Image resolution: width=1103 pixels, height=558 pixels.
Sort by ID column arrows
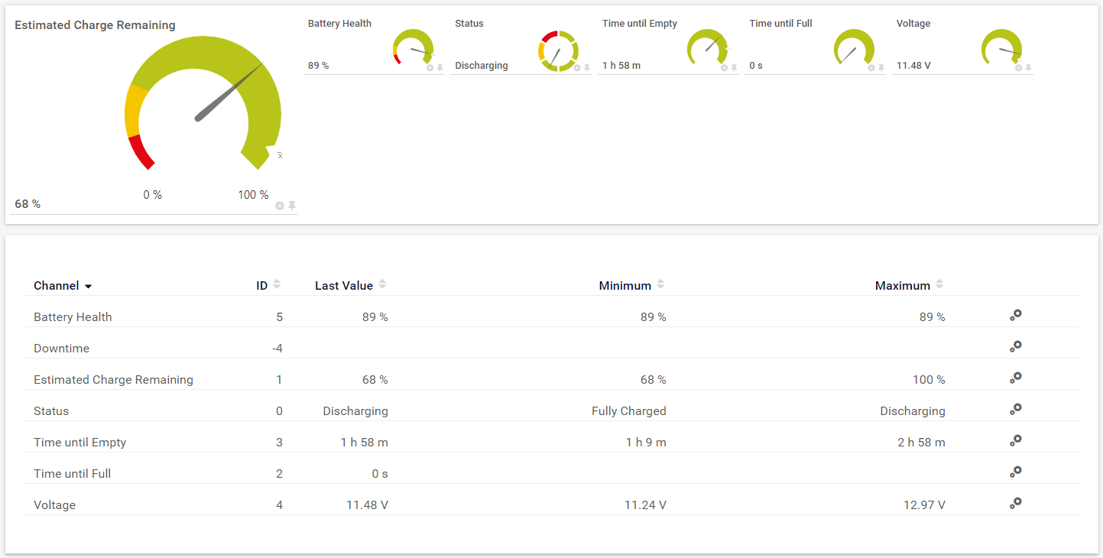pos(277,284)
